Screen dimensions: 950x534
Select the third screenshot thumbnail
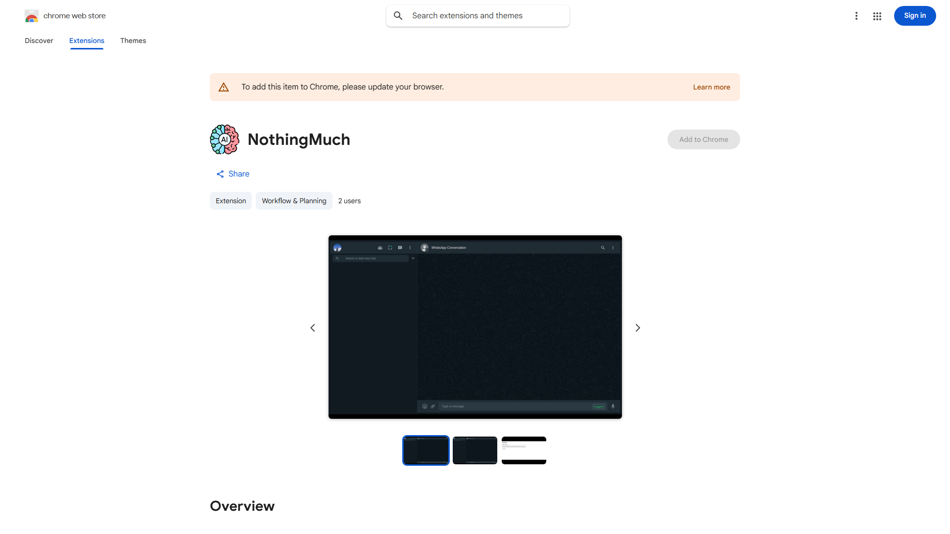(523, 450)
